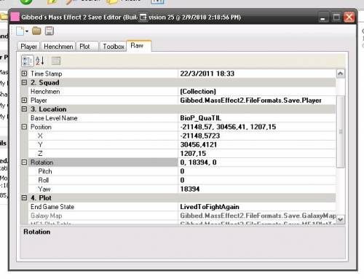The image size is (364, 279).
Task: Collapse the Position property
Action: pos(24,127)
